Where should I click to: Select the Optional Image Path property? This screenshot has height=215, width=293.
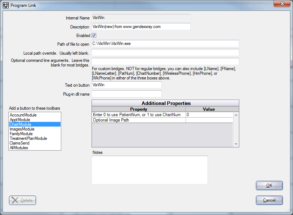pos(139,120)
